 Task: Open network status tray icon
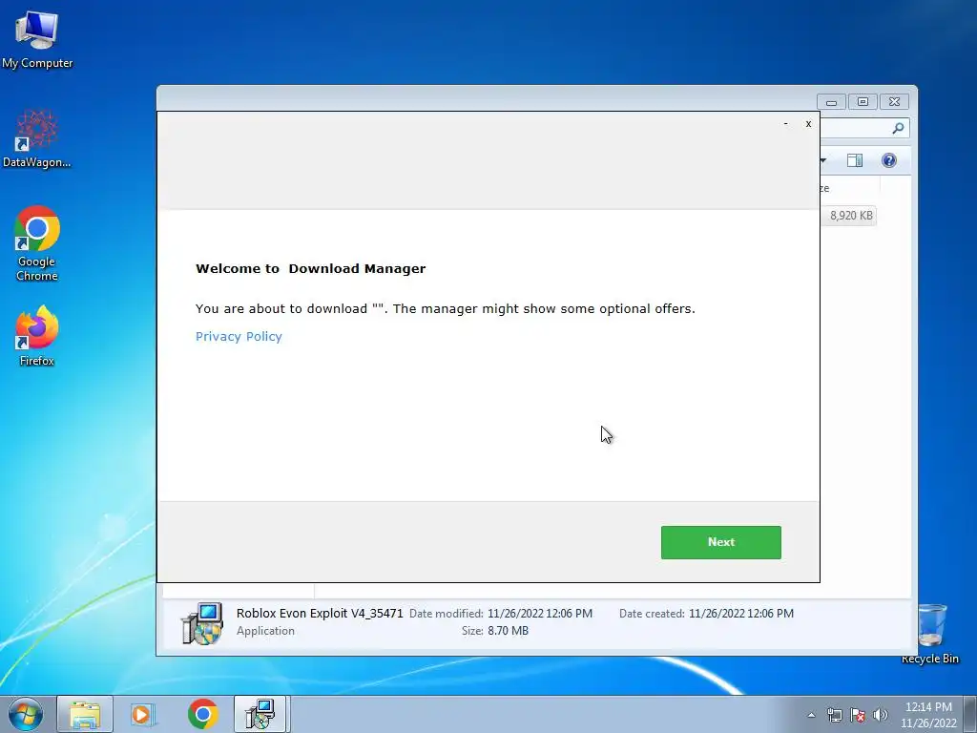point(834,715)
